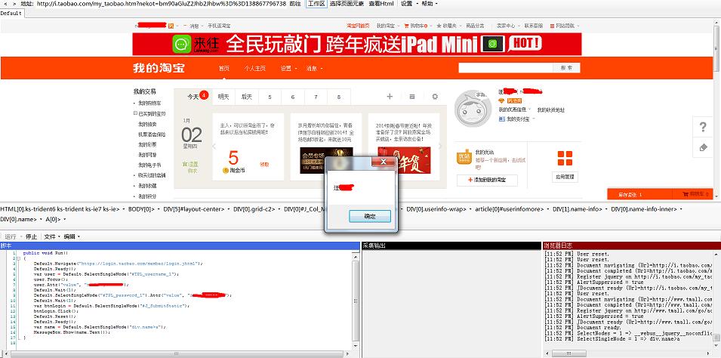Image resolution: width=721 pixels, height=358 pixels.
Task: Click 我的彩票 in left sidebar
Action: (x=147, y=144)
